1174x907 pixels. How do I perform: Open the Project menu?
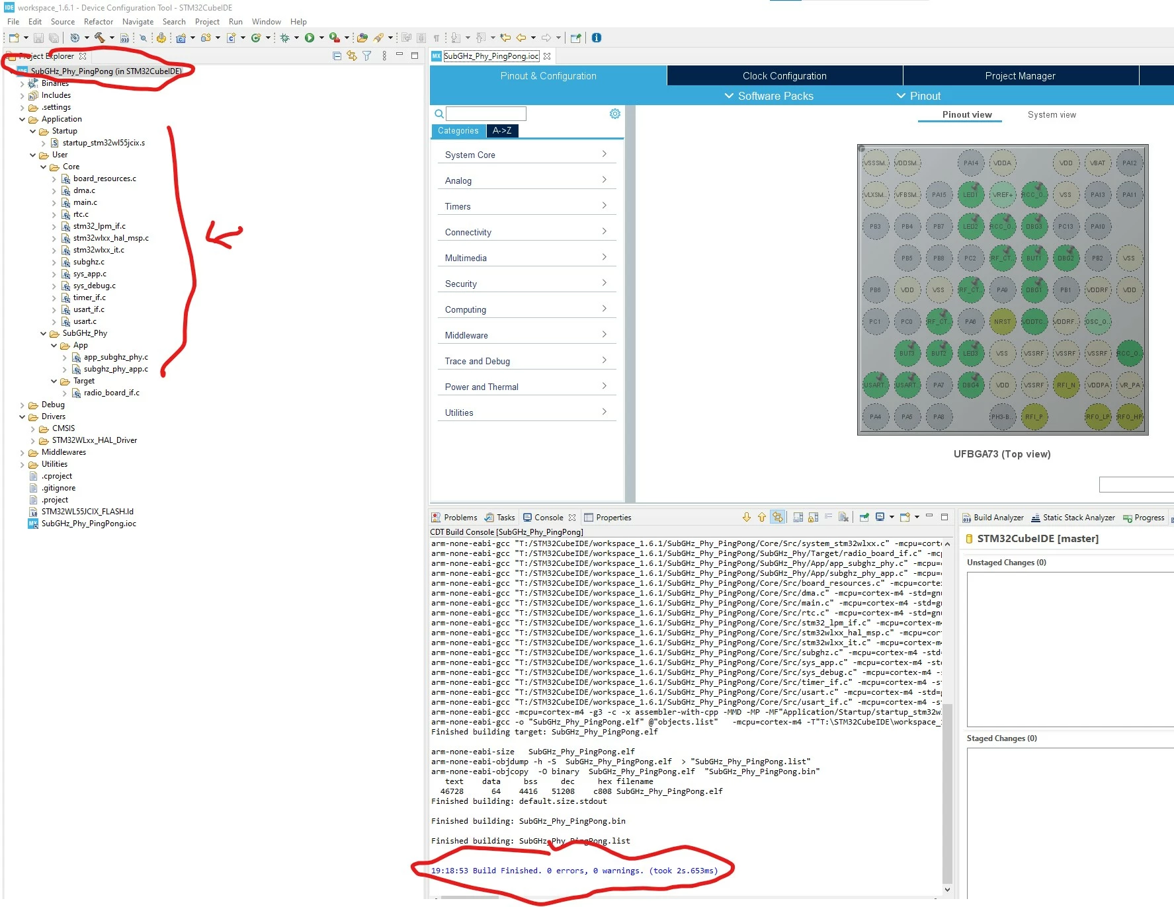coord(207,22)
